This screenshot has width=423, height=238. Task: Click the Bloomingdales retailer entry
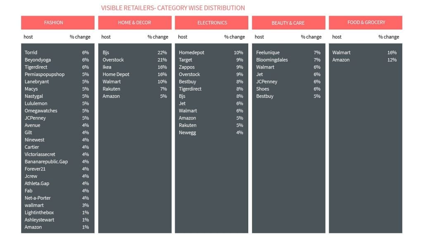pos(272,60)
